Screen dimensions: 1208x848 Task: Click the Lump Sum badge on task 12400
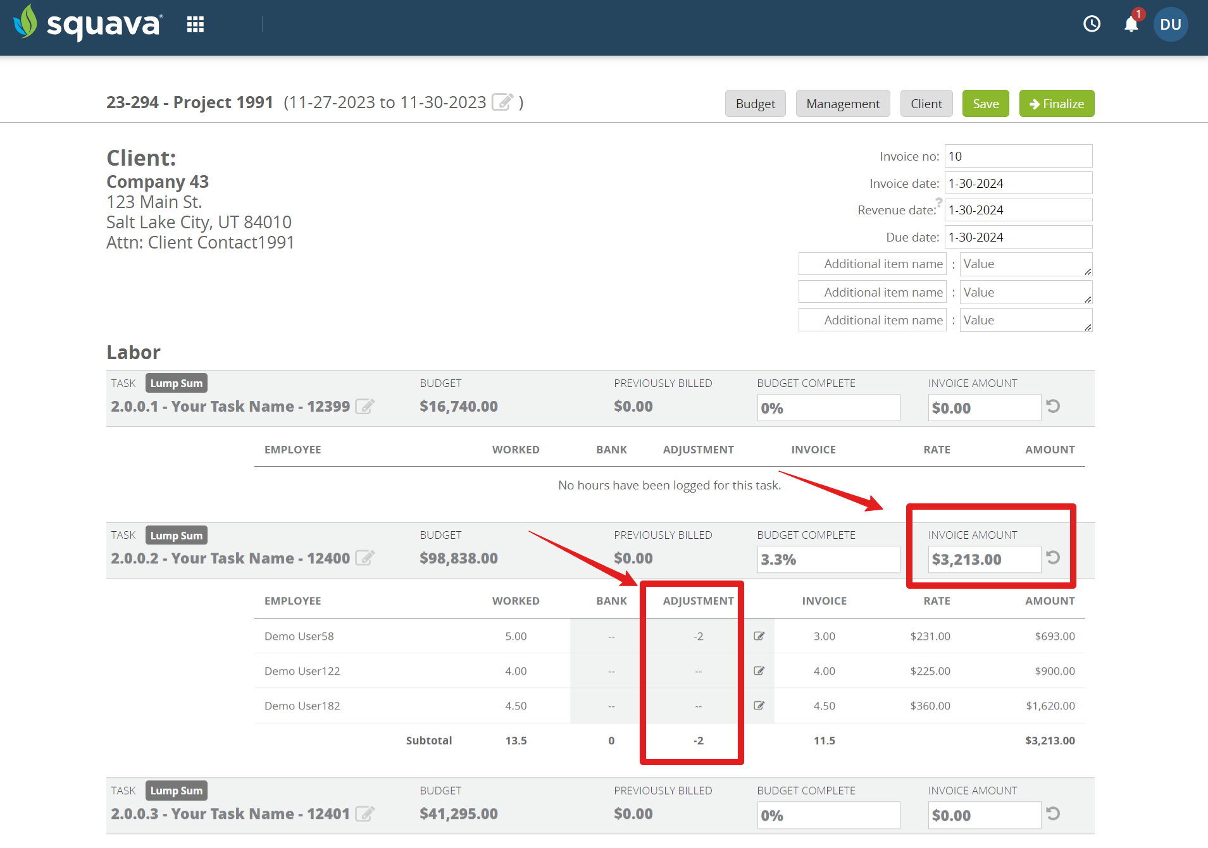[x=177, y=536]
